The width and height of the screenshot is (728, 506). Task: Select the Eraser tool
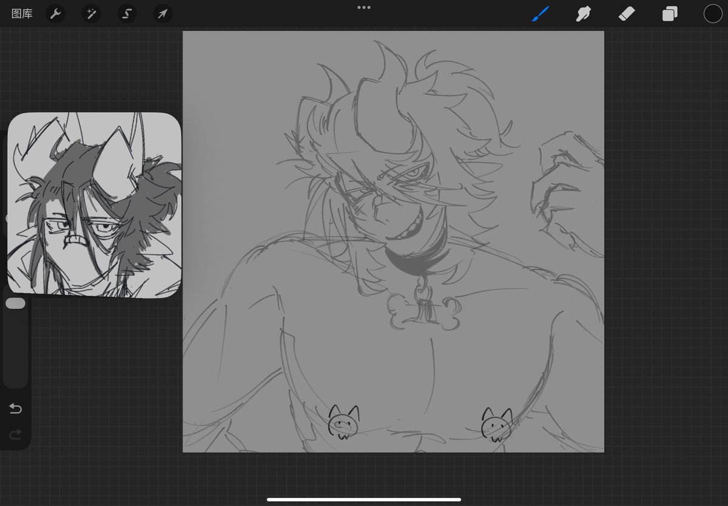click(627, 13)
